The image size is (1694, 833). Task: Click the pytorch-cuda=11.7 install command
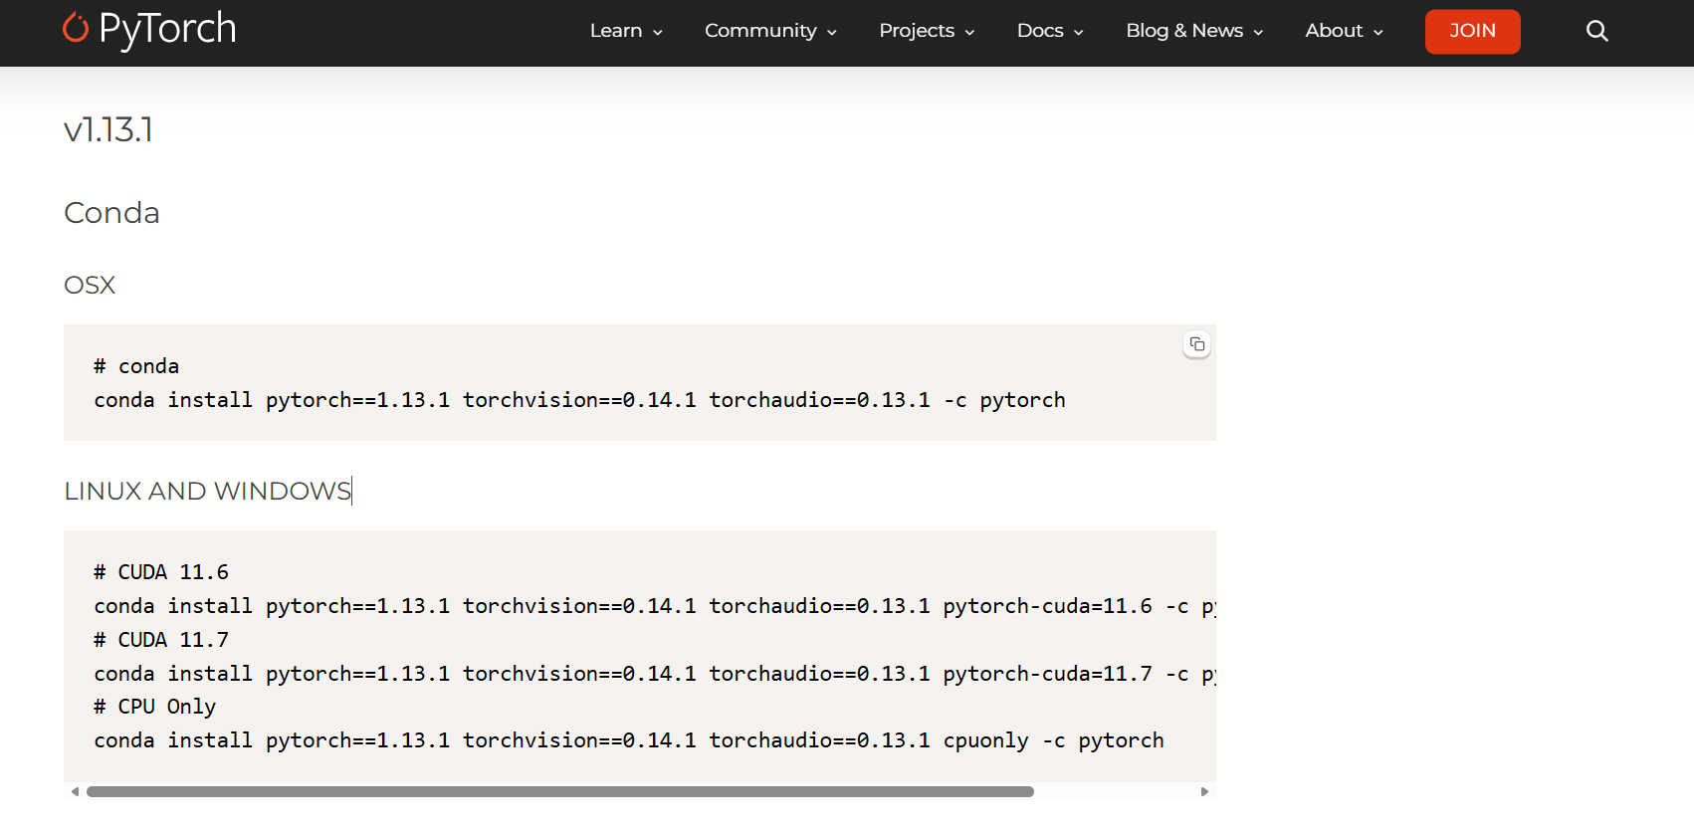655,674
